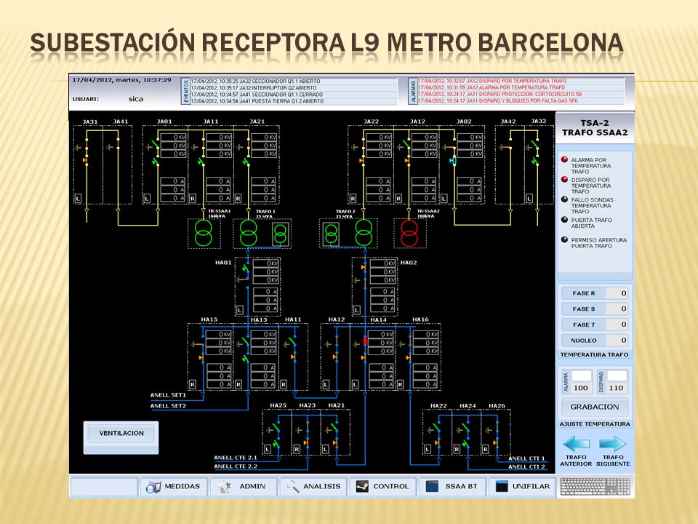Select the cyan breaker in bay JA02
The width and height of the screenshot is (698, 524).
[x=453, y=160]
